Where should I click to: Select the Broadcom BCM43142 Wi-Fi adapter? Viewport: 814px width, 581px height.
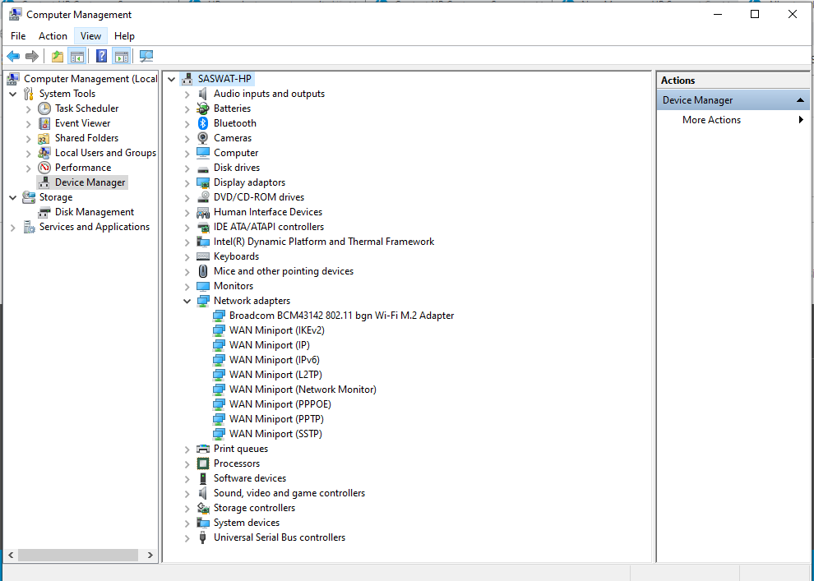click(341, 316)
